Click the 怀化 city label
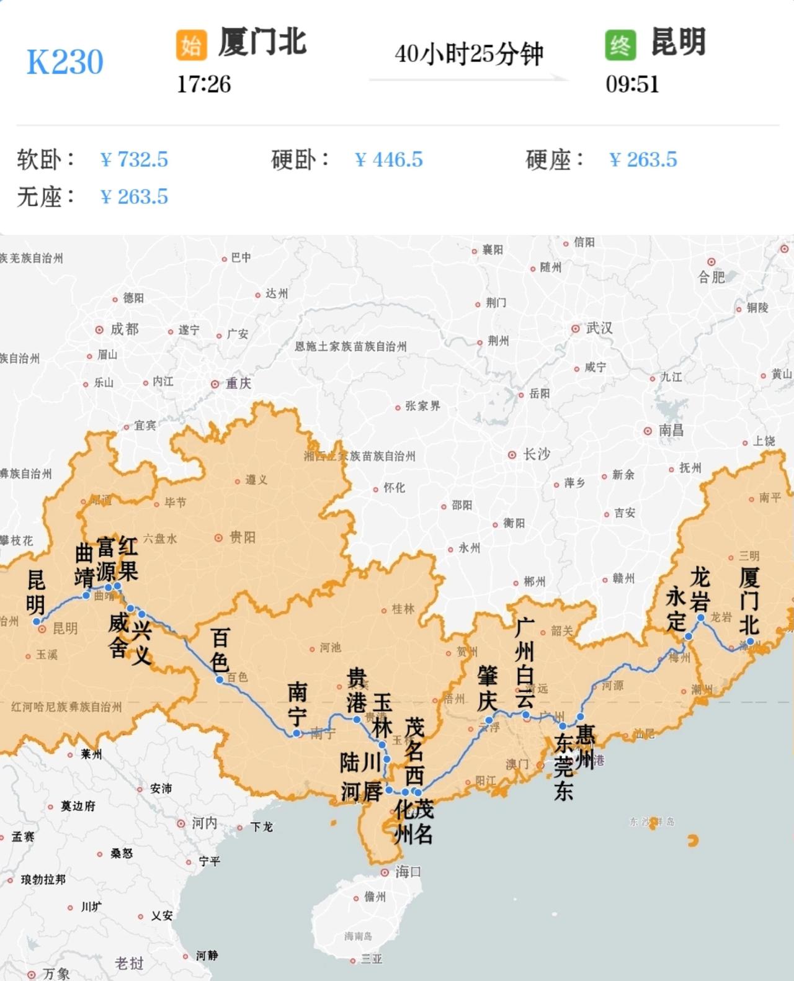 click(x=395, y=488)
